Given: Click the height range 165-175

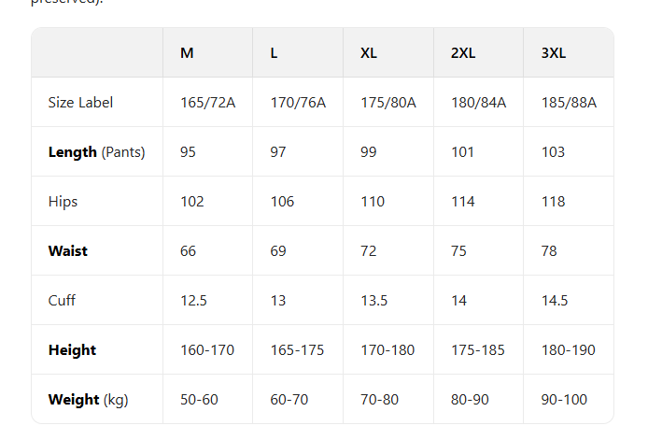Looking at the screenshot, I should pos(298,350).
